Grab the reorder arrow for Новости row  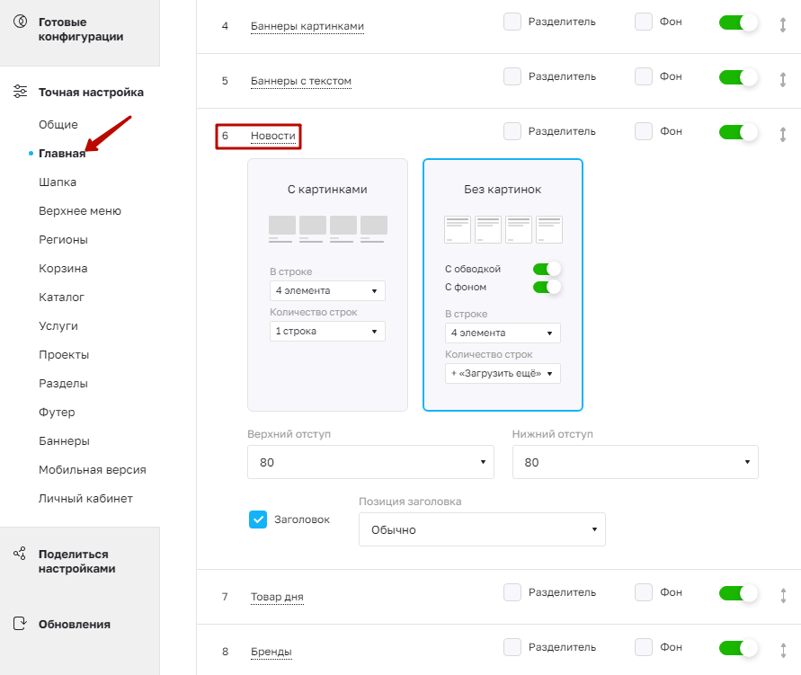pyautogui.click(x=783, y=134)
